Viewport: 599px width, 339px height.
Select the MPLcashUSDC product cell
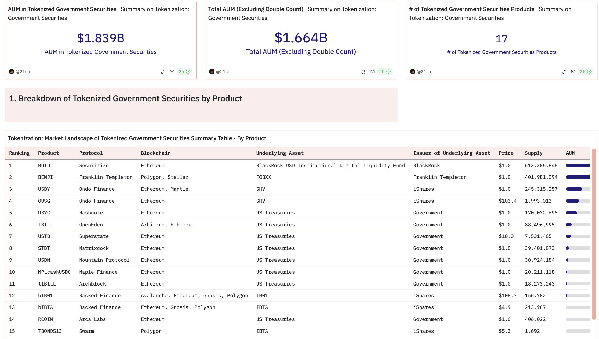point(54,272)
